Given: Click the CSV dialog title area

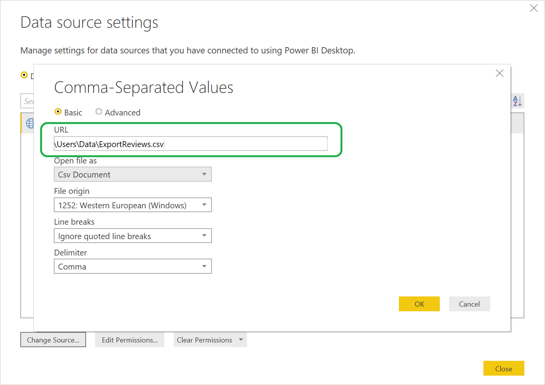Looking at the screenshot, I should click(143, 87).
